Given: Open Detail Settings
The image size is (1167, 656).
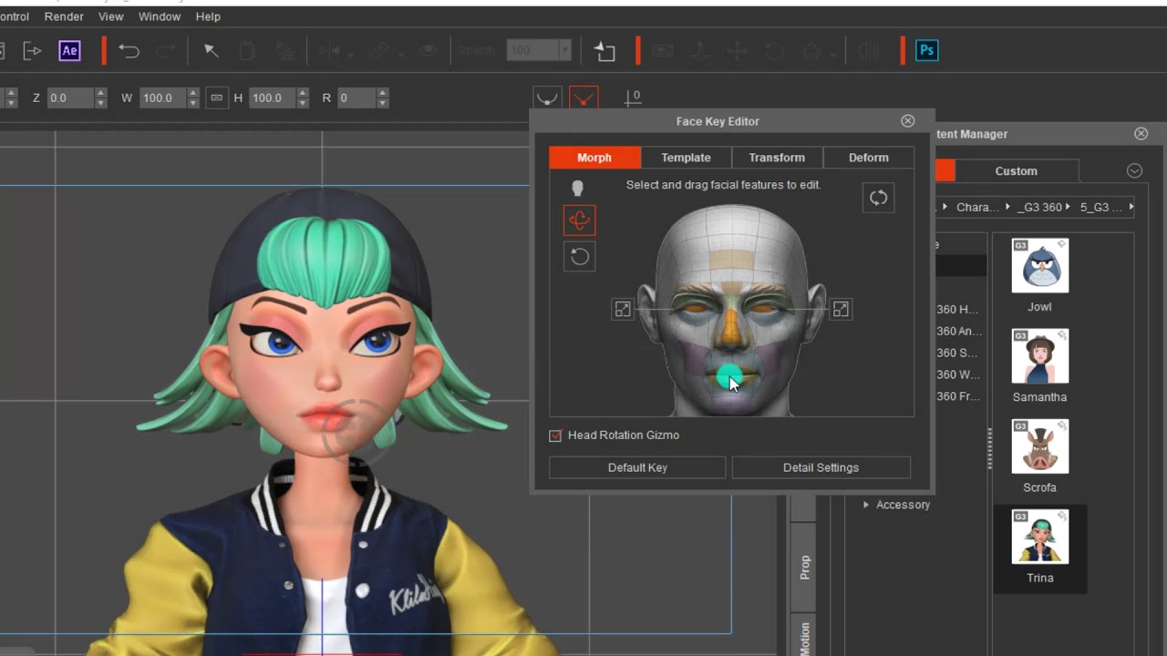Looking at the screenshot, I should point(821,467).
